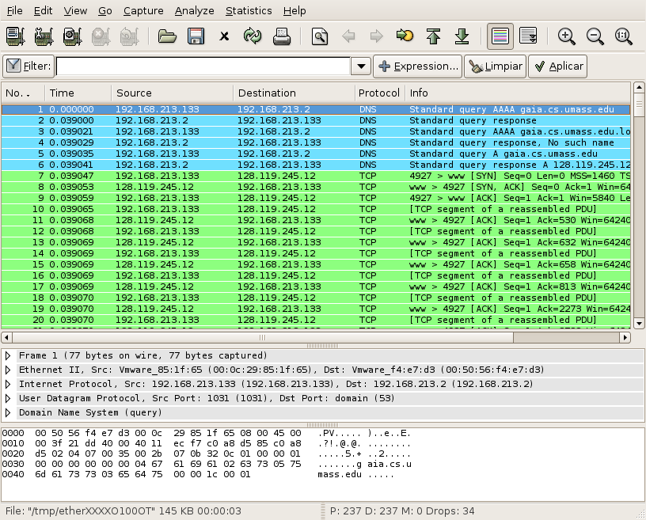Find a packet magnifier icon

320,36
